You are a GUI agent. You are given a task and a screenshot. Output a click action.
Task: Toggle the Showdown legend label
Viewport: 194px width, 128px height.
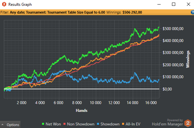click(110, 124)
